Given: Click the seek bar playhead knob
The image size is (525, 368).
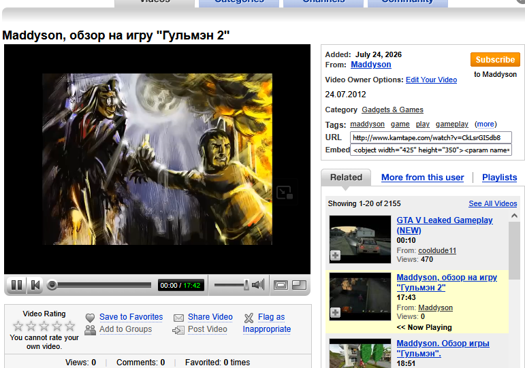Looking at the screenshot, I should coord(52,285).
